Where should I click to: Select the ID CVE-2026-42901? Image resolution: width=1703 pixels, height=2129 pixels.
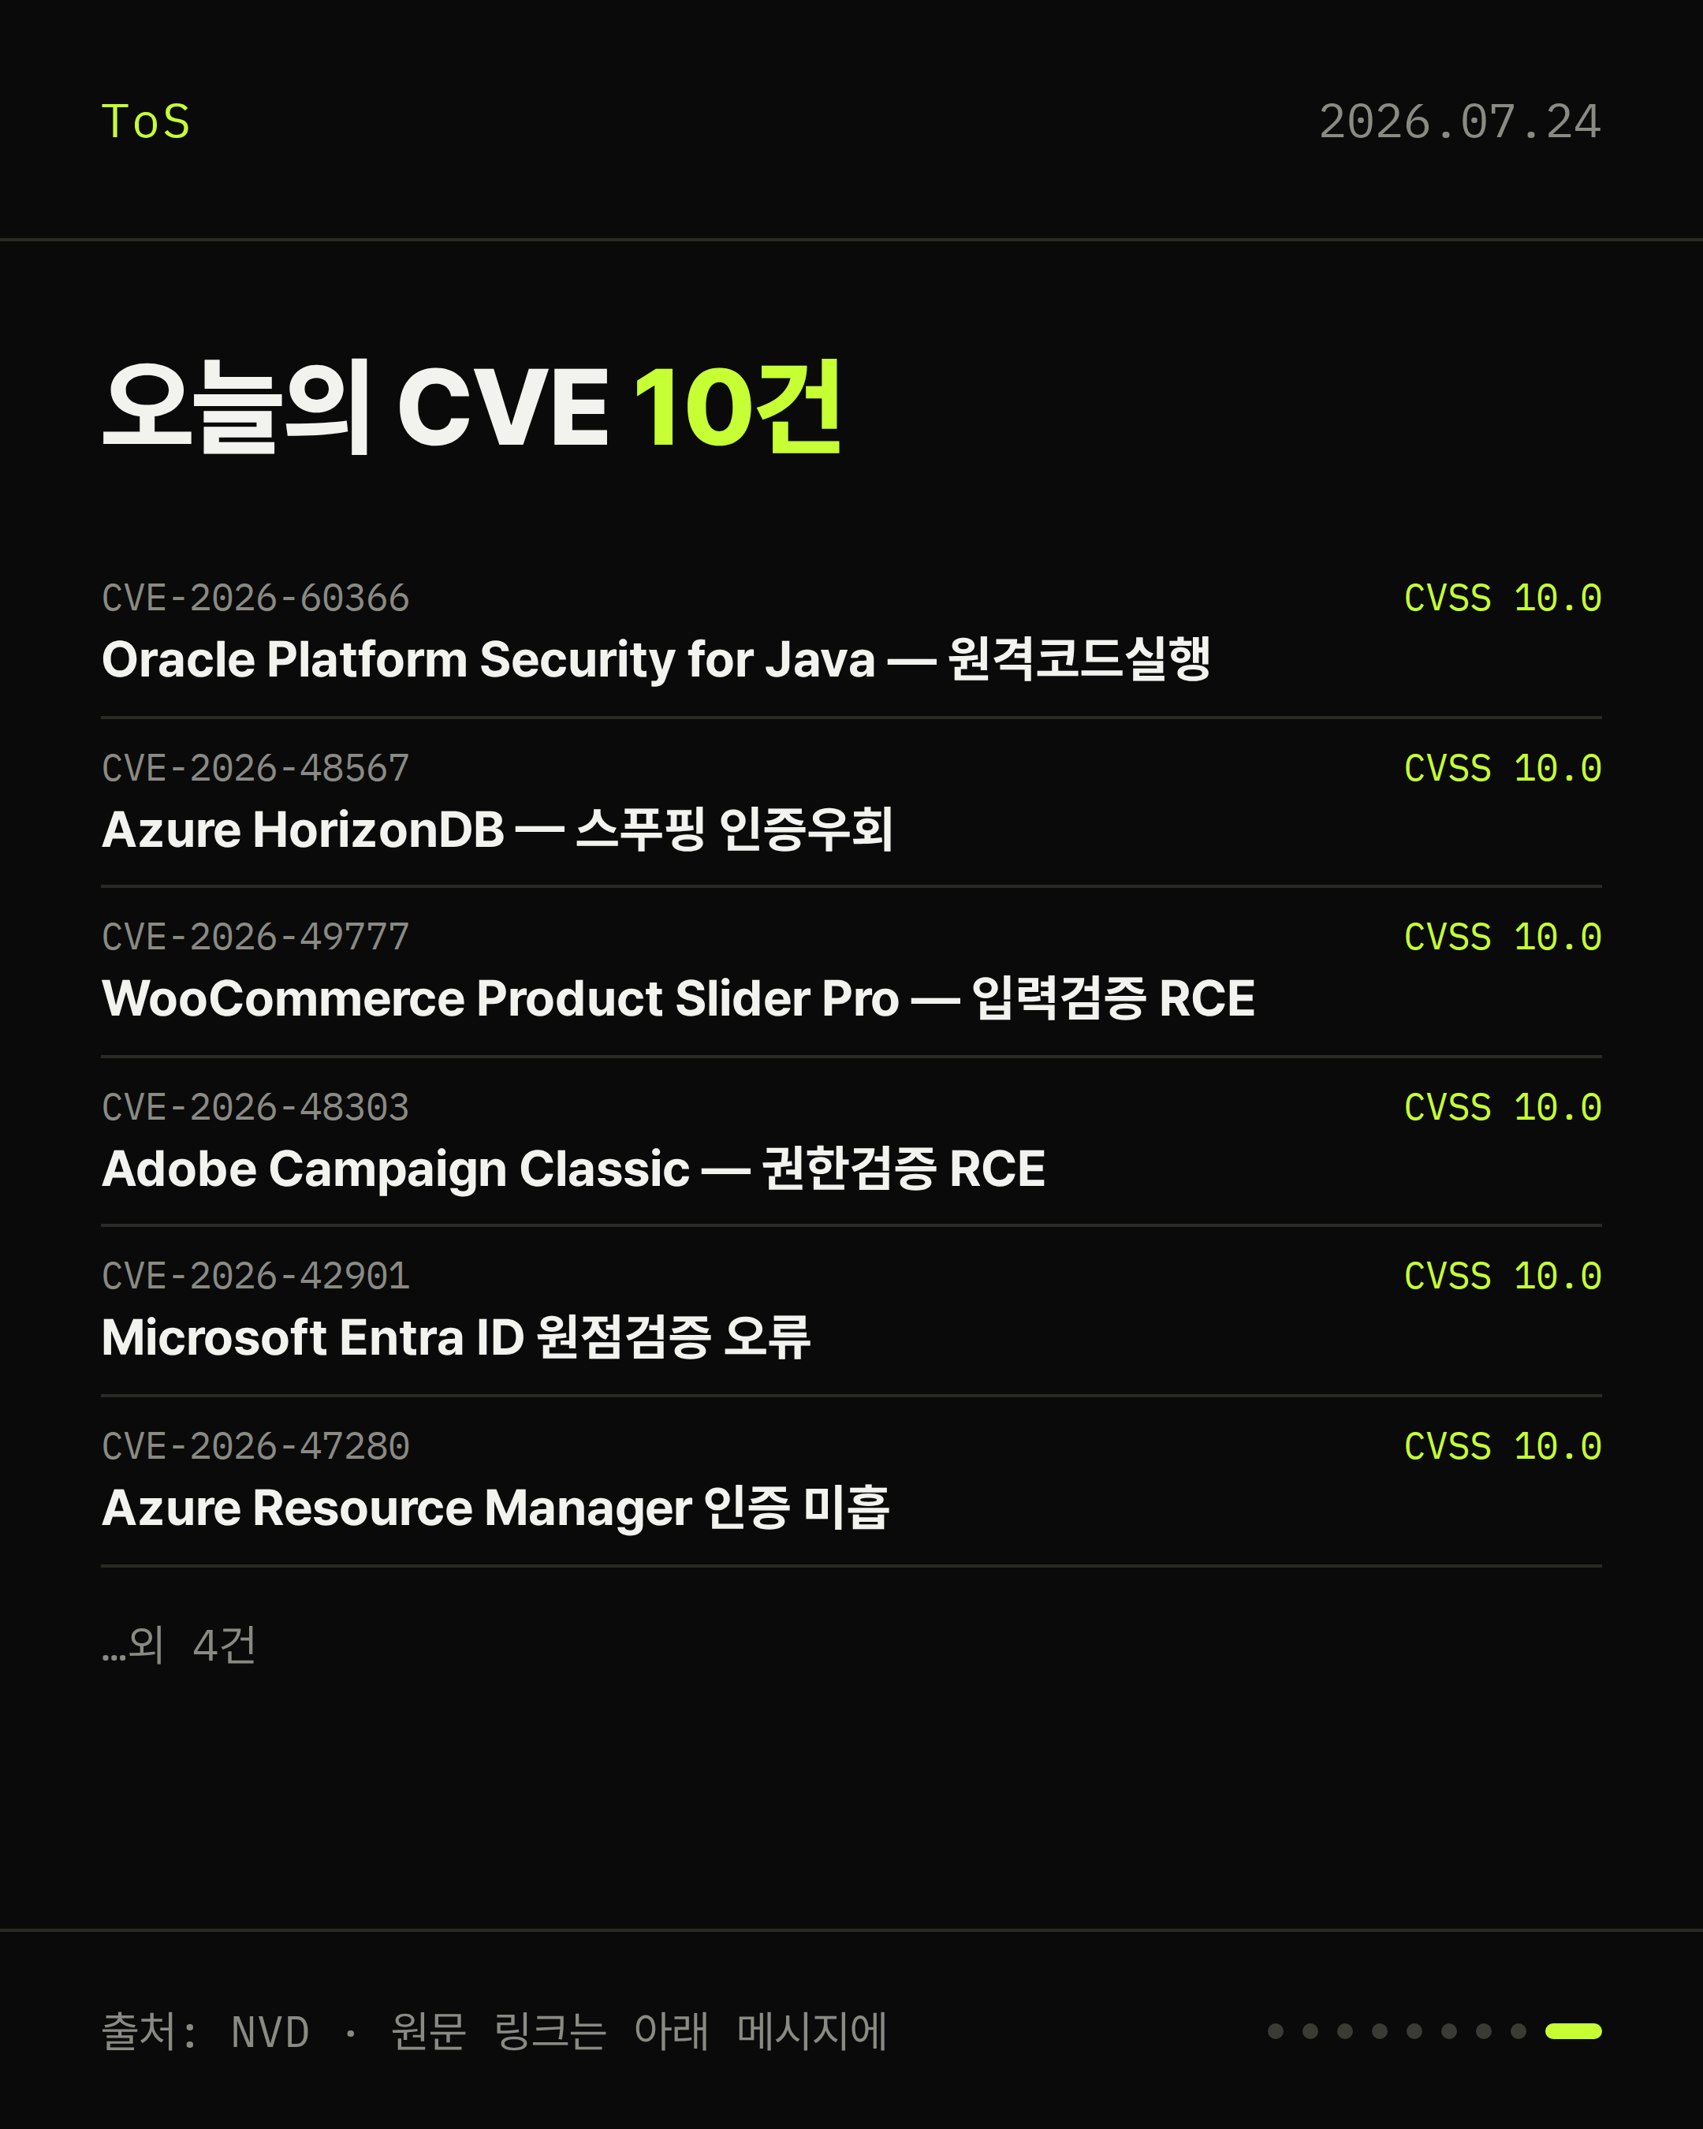point(255,1275)
